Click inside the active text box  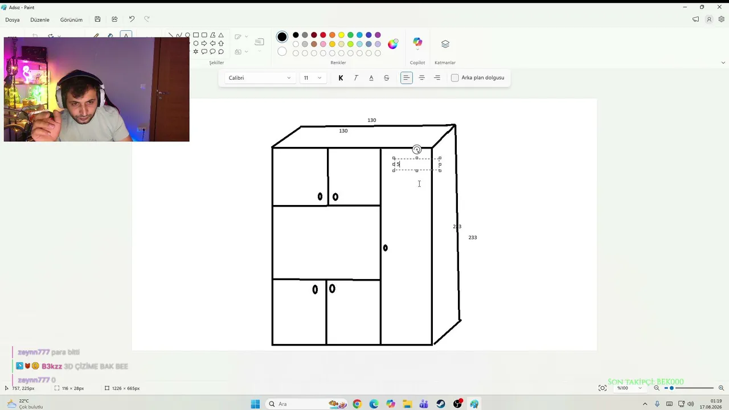[x=417, y=165]
